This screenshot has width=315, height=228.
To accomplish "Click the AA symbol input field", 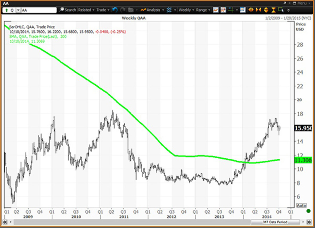I will point(39,10).
